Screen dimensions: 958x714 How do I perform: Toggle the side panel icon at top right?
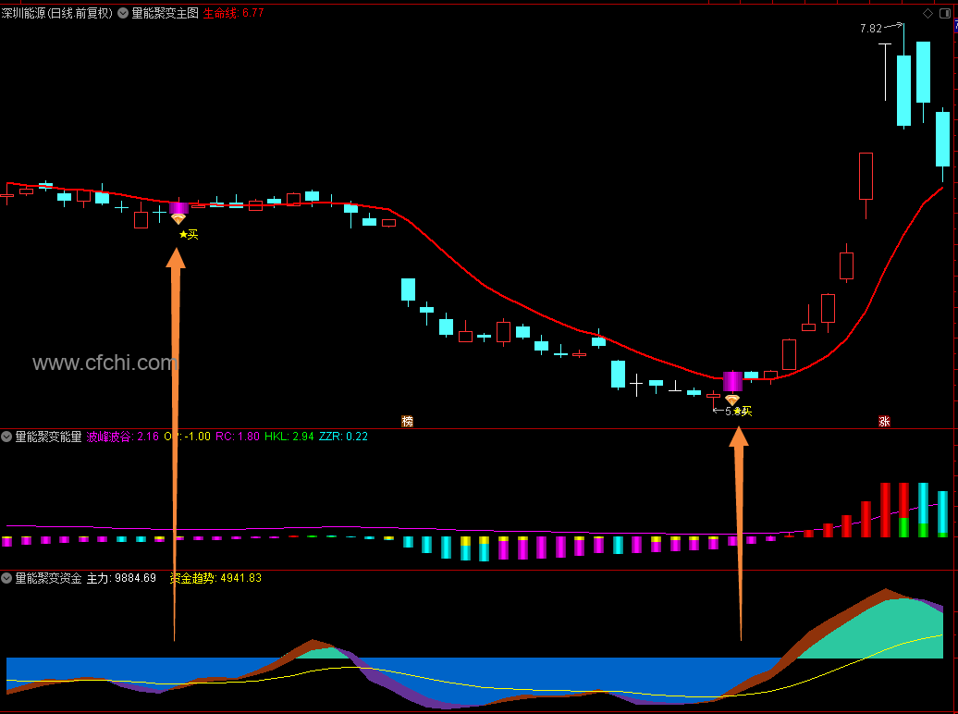[944, 14]
